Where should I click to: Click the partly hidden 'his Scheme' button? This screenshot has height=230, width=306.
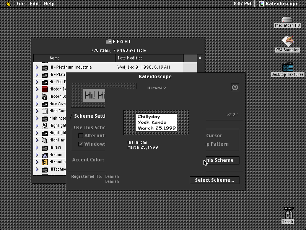[x=223, y=160]
